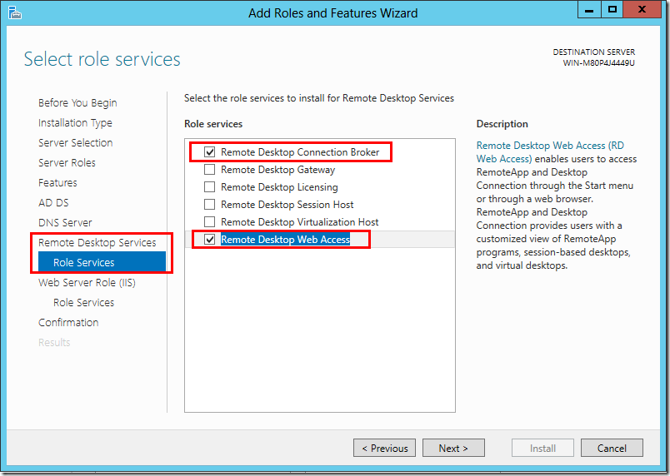Select Web Server Role (IIS) step
Image resolution: width=670 pixels, height=476 pixels.
coord(87,283)
